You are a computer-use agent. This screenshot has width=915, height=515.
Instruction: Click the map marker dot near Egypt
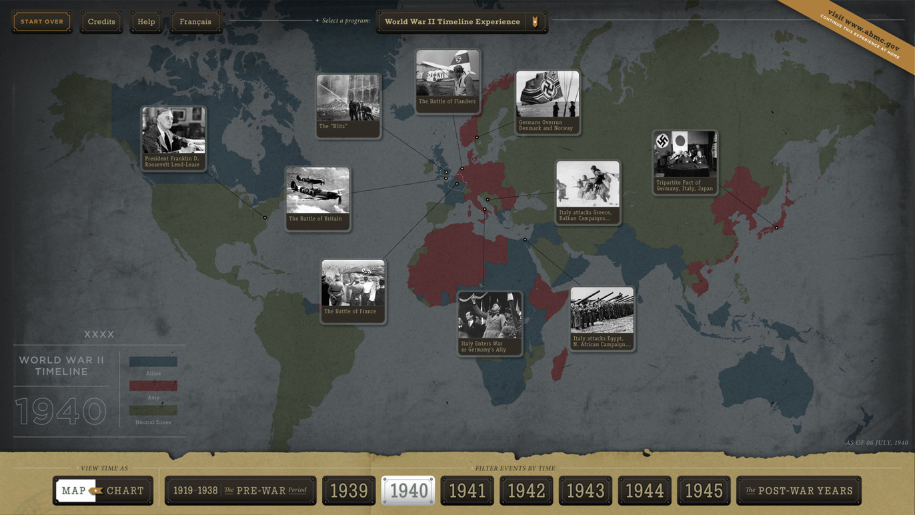point(525,239)
